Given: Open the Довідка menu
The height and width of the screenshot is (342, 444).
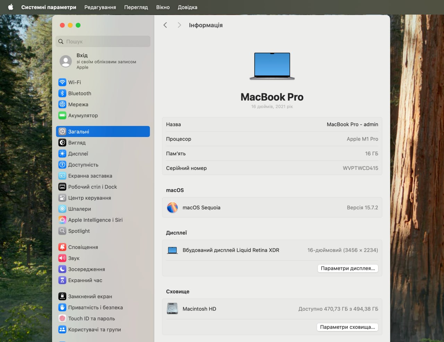Looking at the screenshot, I should click(x=188, y=7).
